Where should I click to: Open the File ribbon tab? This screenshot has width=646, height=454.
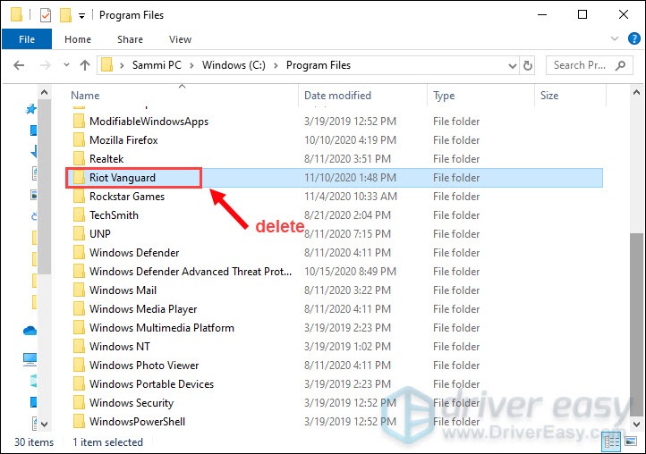coord(27,39)
